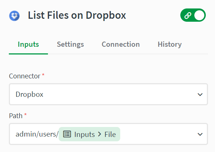This screenshot has width=215, height=152.
Task: Open the Settings tab
Action: [70, 44]
